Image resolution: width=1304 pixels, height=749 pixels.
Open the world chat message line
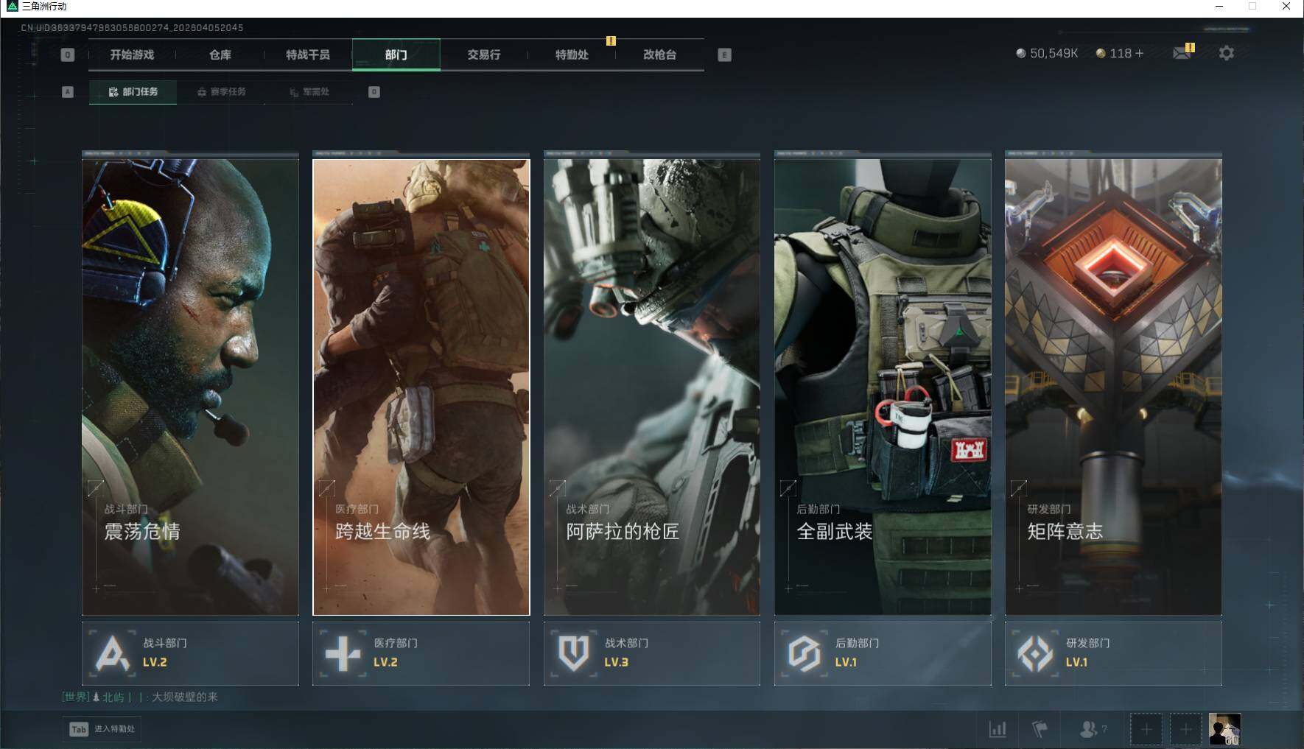pyautogui.click(x=140, y=697)
